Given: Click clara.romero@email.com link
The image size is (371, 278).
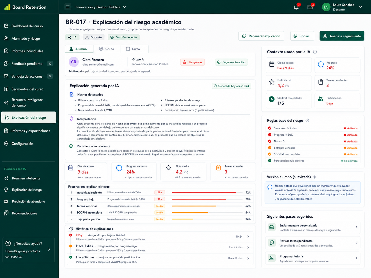Looking at the screenshot, I should pos(98,65).
